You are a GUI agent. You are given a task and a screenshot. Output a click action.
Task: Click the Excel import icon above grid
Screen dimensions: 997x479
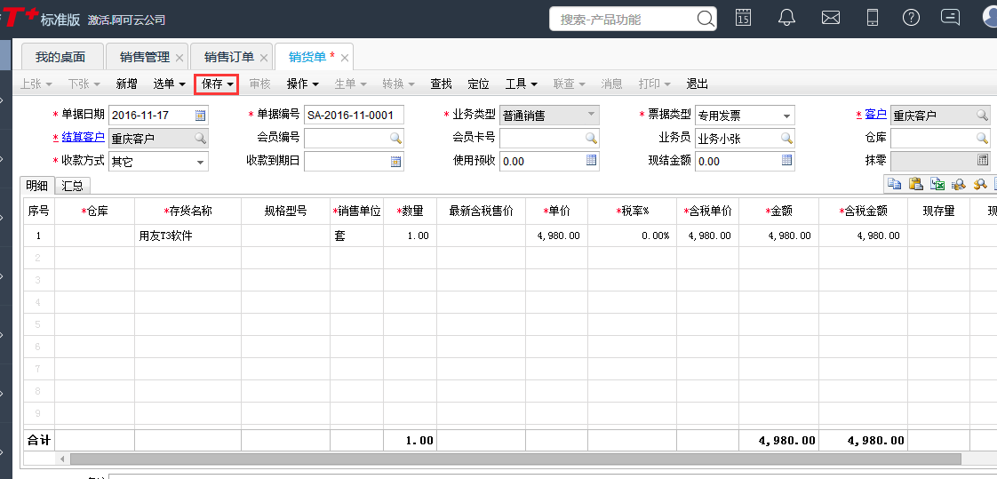[937, 184]
